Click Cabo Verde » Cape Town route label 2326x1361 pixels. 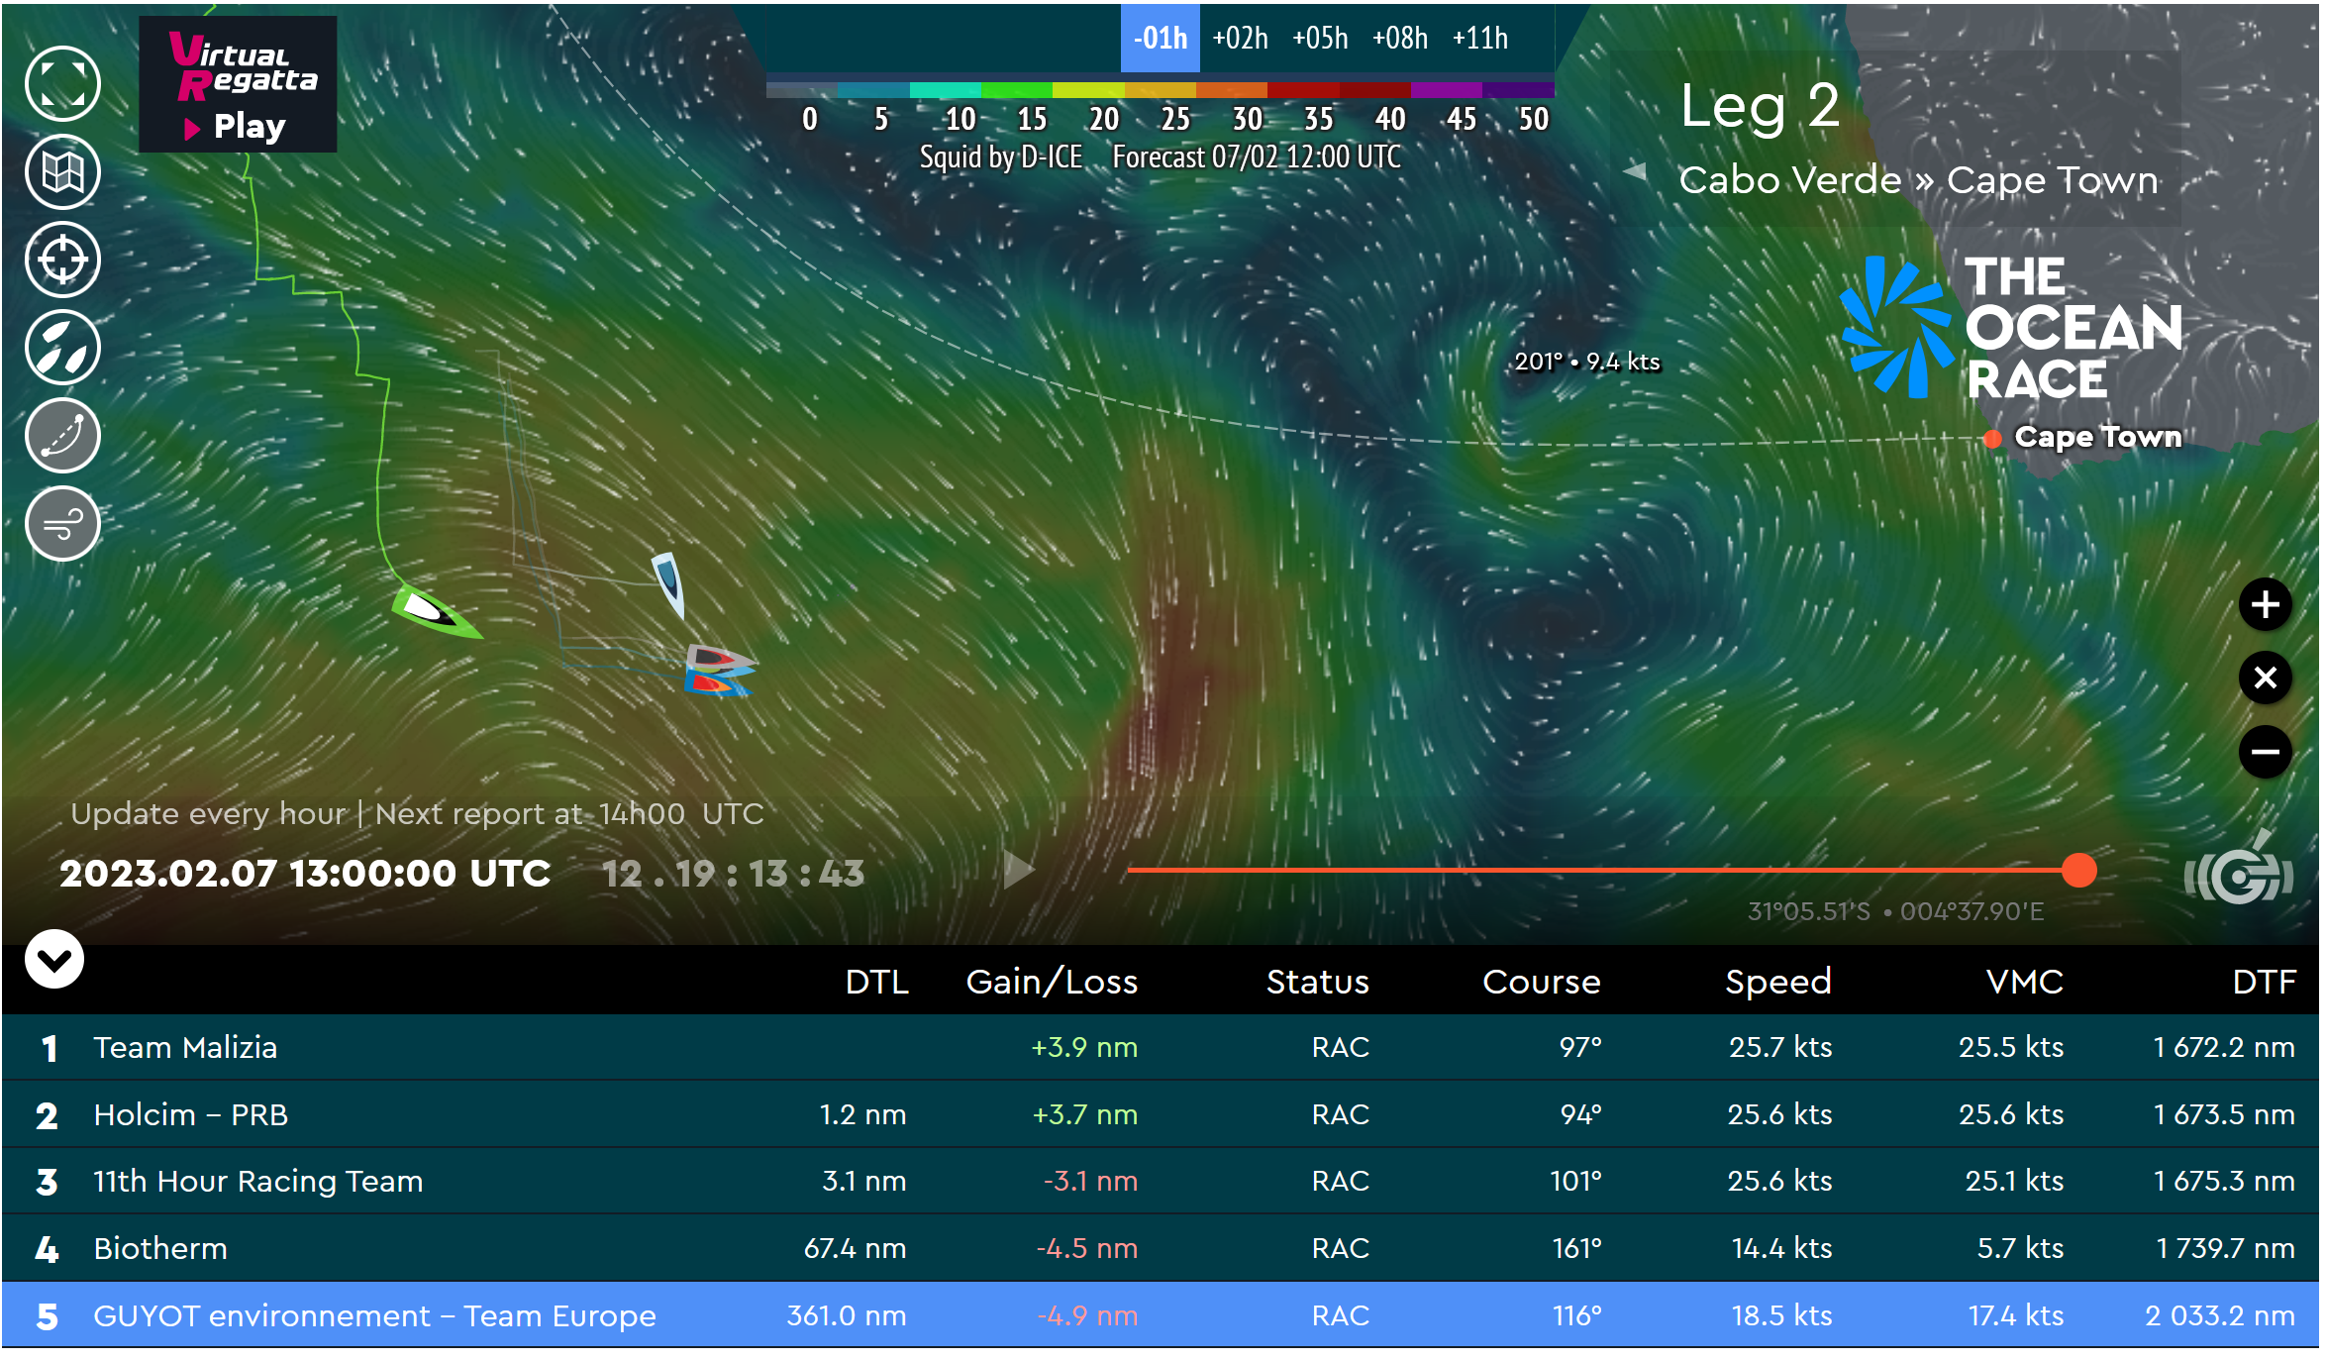coord(1918,180)
